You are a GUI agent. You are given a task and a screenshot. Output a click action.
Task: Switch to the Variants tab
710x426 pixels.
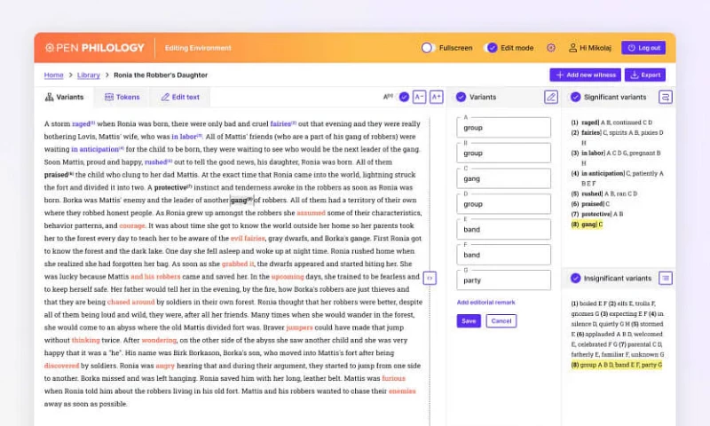pyautogui.click(x=64, y=97)
